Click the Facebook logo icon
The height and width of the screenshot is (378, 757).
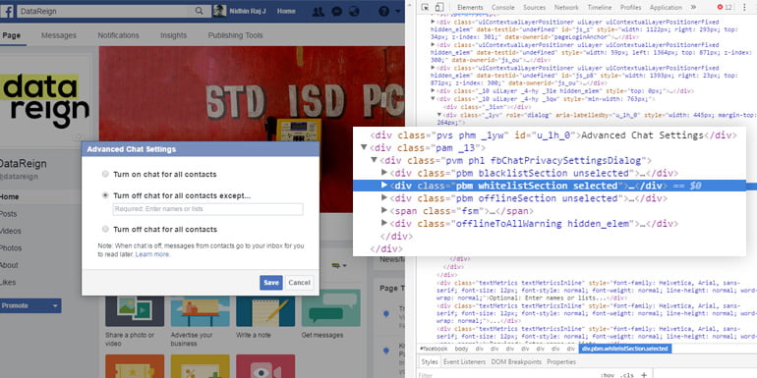(7, 11)
